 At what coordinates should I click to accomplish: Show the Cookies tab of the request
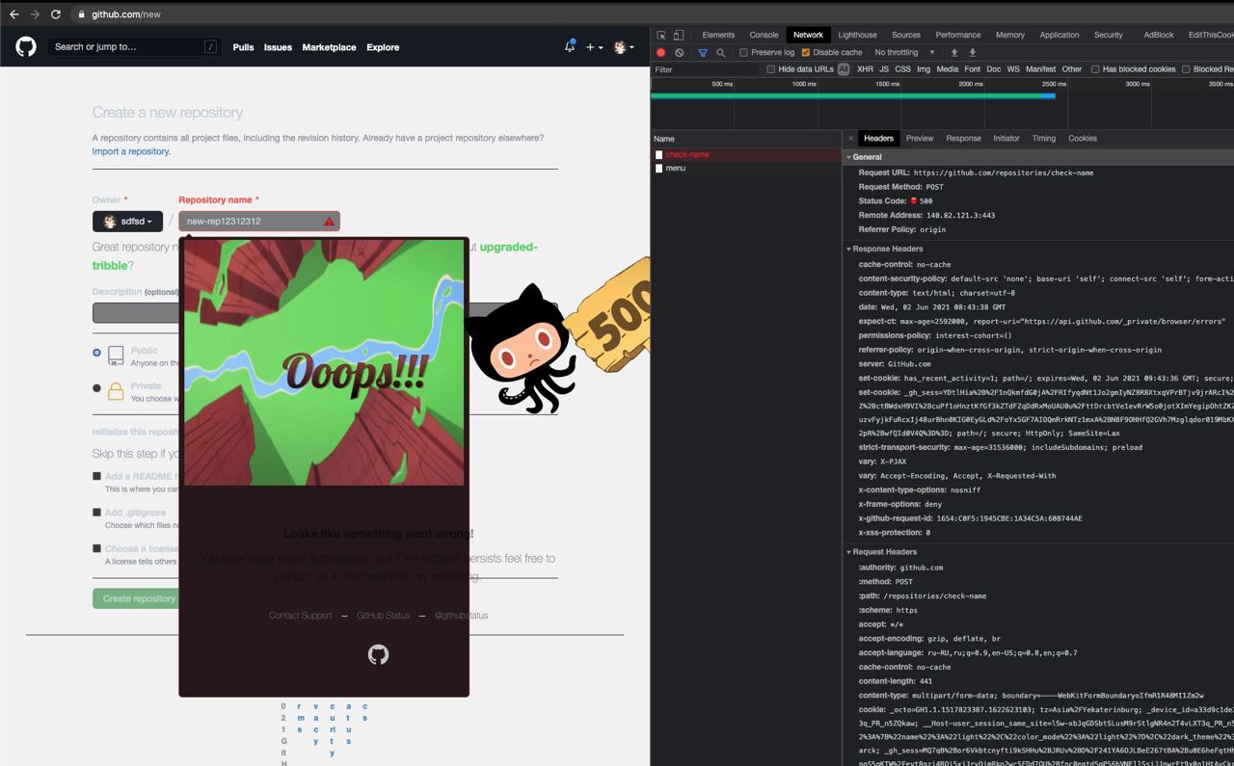1083,139
